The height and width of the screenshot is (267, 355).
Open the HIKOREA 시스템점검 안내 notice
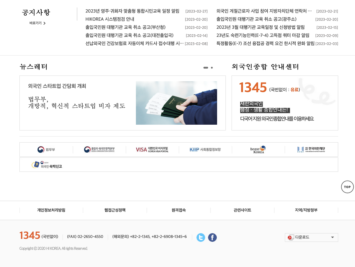coord(109,19)
